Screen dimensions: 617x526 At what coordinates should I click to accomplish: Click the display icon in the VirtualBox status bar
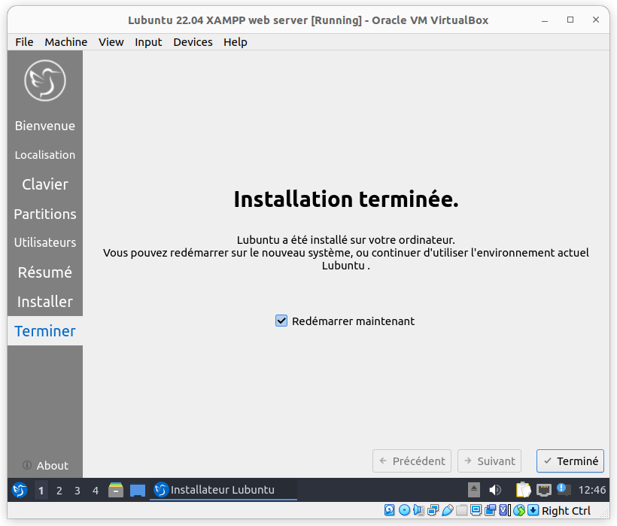click(x=476, y=510)
